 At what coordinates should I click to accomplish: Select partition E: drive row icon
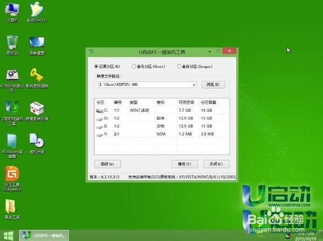(100, 126)
